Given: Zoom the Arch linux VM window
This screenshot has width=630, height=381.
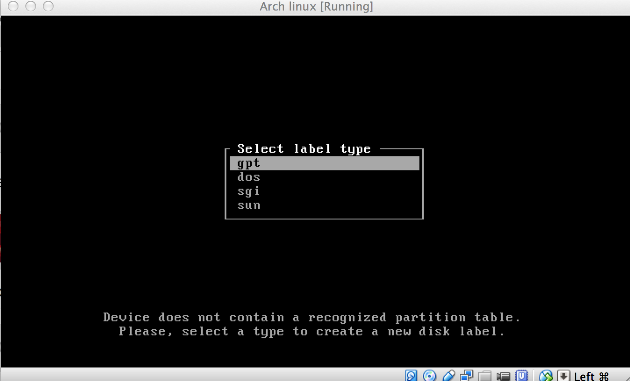Looking at the screenshot, I should click(x=48, y=7).
